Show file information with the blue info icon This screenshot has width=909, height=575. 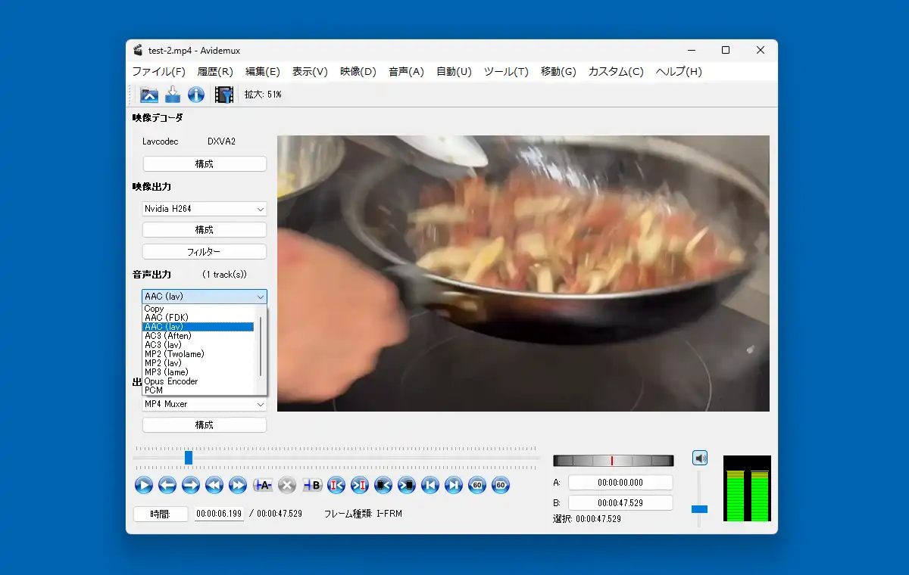pyautogui.click(x=196, y=95)
